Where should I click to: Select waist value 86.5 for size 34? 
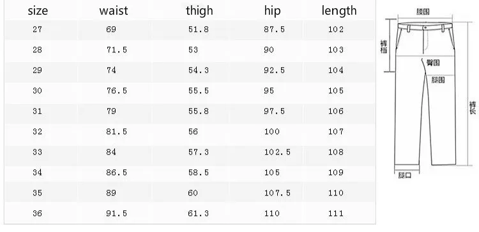[116, 173]
